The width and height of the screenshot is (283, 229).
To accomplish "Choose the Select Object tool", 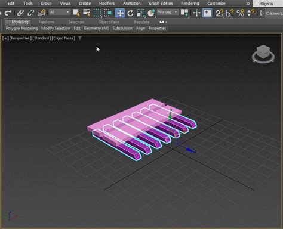I will [76, 13].
